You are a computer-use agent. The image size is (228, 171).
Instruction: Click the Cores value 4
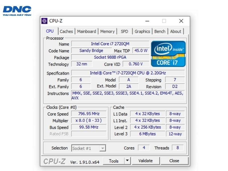[144, 148]
